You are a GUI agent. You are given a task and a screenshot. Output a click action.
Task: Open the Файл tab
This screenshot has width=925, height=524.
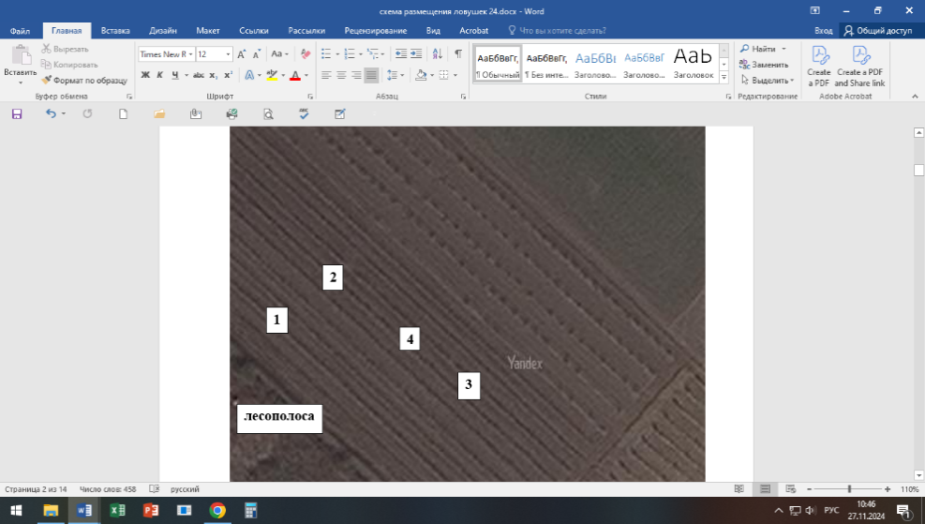tap(20, 31)
